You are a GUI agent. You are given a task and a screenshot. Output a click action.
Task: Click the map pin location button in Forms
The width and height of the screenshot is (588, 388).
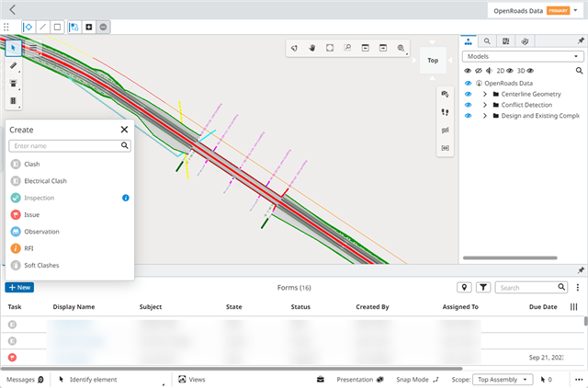point(464,288)
